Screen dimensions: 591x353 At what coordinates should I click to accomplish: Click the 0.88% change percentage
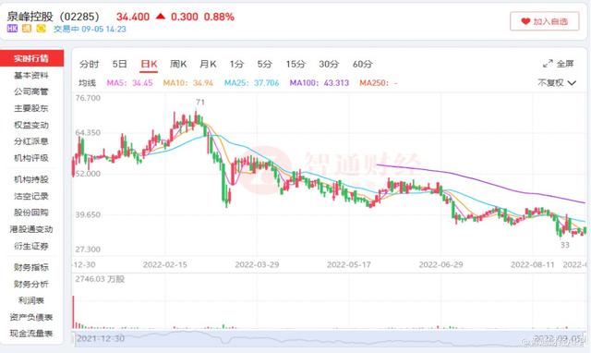[x=219, y=17]
